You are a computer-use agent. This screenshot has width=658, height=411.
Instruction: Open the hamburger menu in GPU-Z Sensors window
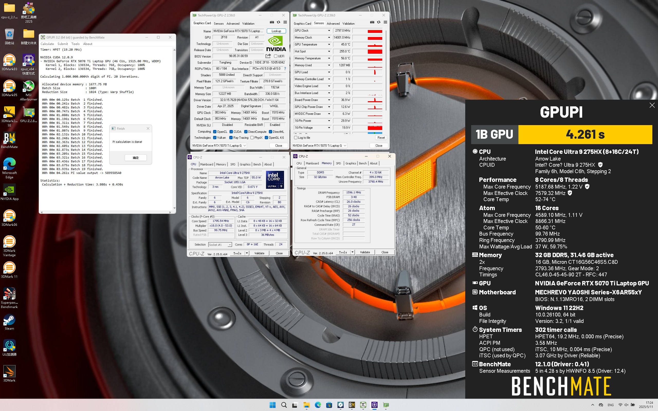point(385,22)
